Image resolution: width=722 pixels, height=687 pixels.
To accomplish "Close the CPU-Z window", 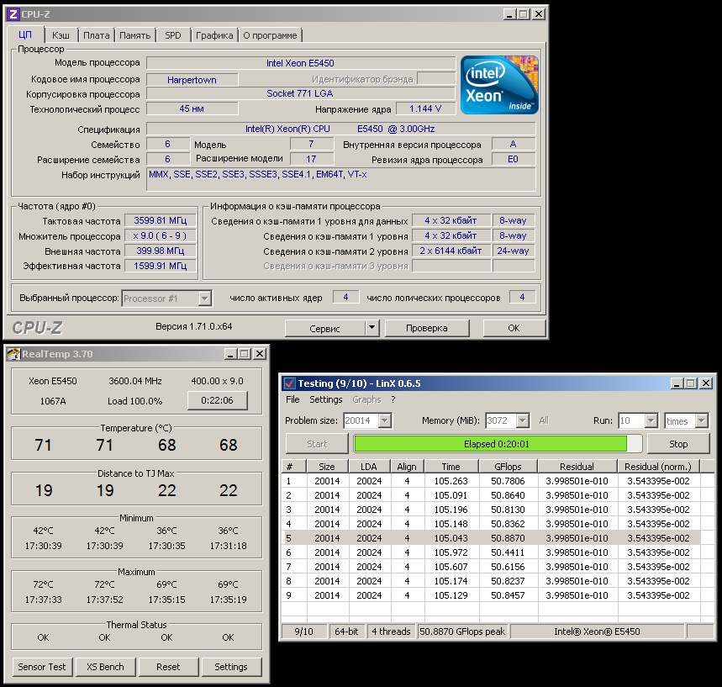I will tap(538, 14).
